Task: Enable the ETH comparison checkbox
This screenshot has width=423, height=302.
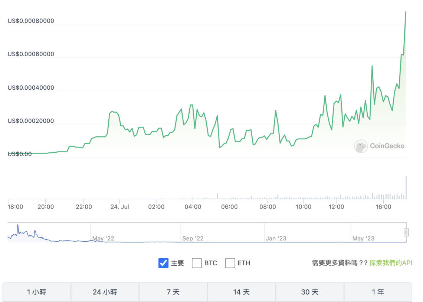Action: coord(230,263)
